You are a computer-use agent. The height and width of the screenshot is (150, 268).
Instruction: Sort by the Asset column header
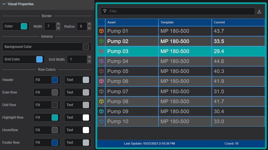132,22
